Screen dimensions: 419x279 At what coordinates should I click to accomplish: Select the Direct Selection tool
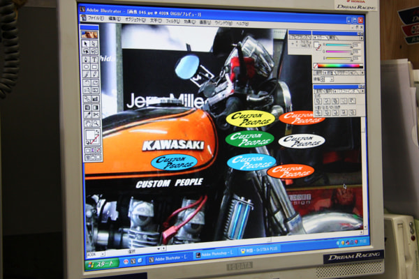click(x=94, y=43)
